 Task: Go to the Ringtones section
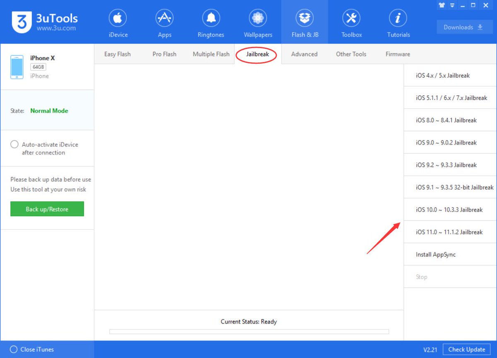pyautogui.click(x=211, y=23)
